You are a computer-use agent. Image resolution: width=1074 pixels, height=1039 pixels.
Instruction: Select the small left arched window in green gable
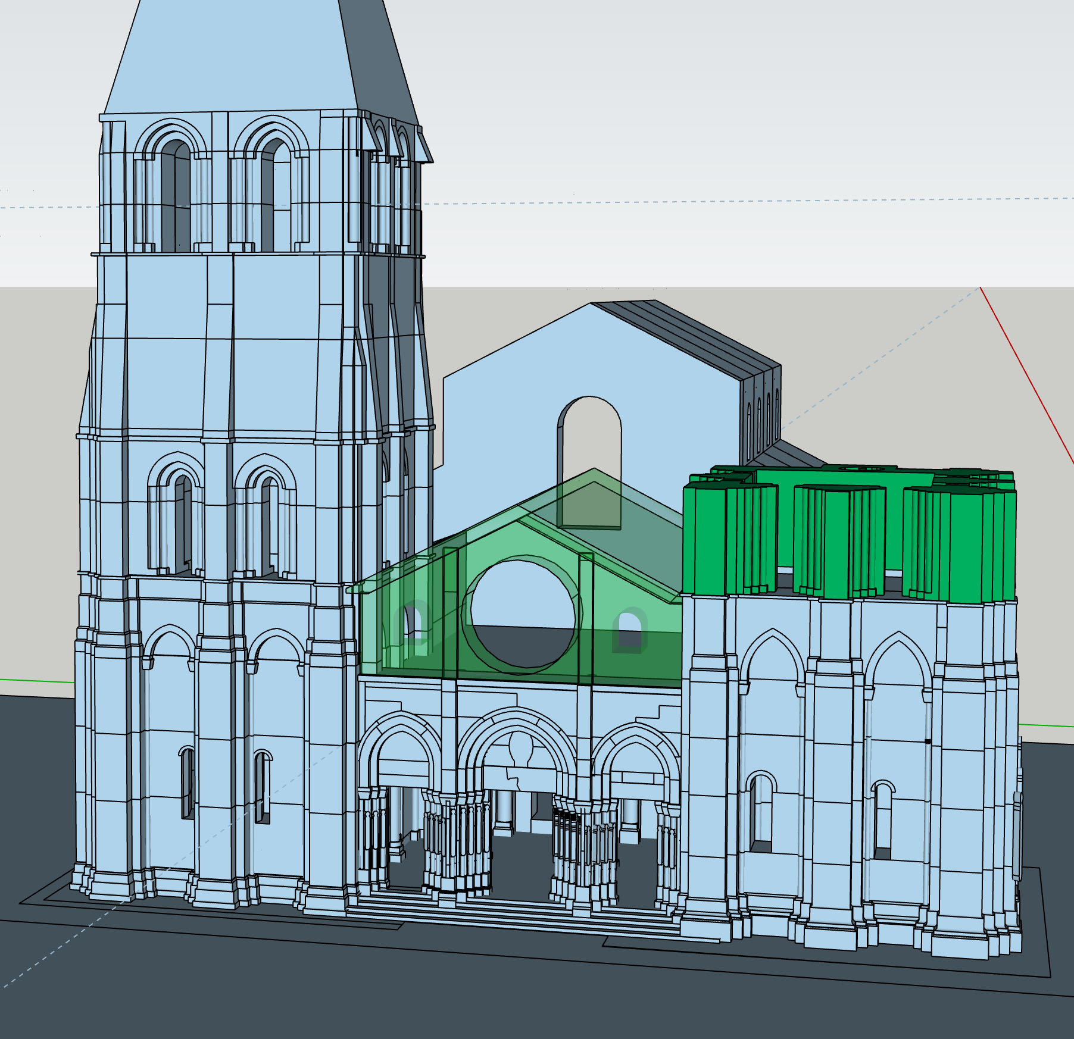coord(413,622)
